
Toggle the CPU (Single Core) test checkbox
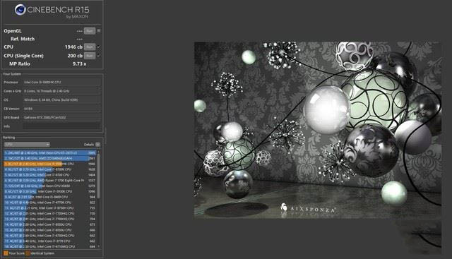tap(99, 56)
